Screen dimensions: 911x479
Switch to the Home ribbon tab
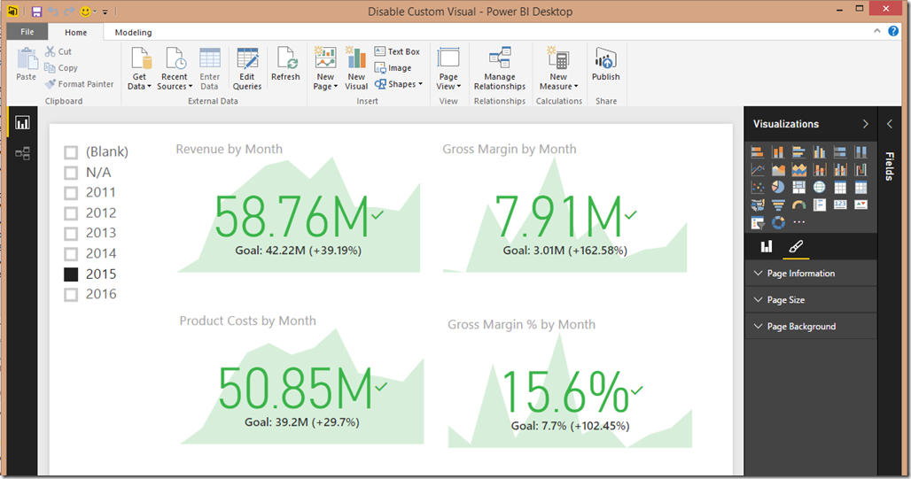pyautogui.click(x=75, y=33)
